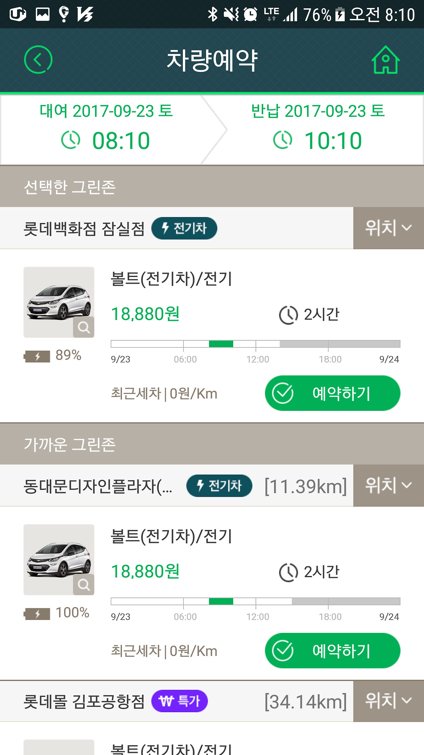Tap the back arrow icon
The width and height of the screenshot is (424, 755).
click(38, 60)
